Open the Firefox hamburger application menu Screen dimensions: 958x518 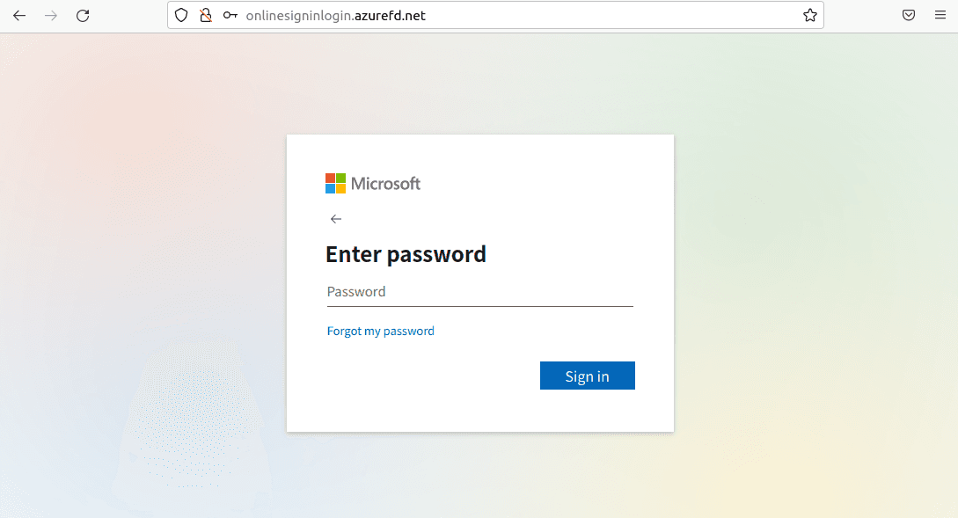point(940,15)
